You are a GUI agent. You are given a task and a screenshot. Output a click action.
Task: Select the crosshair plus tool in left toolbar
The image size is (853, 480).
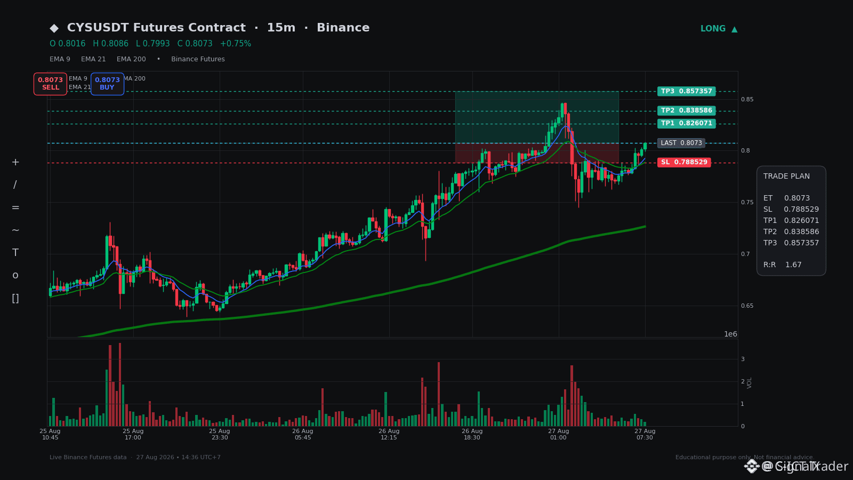[15, 162]
